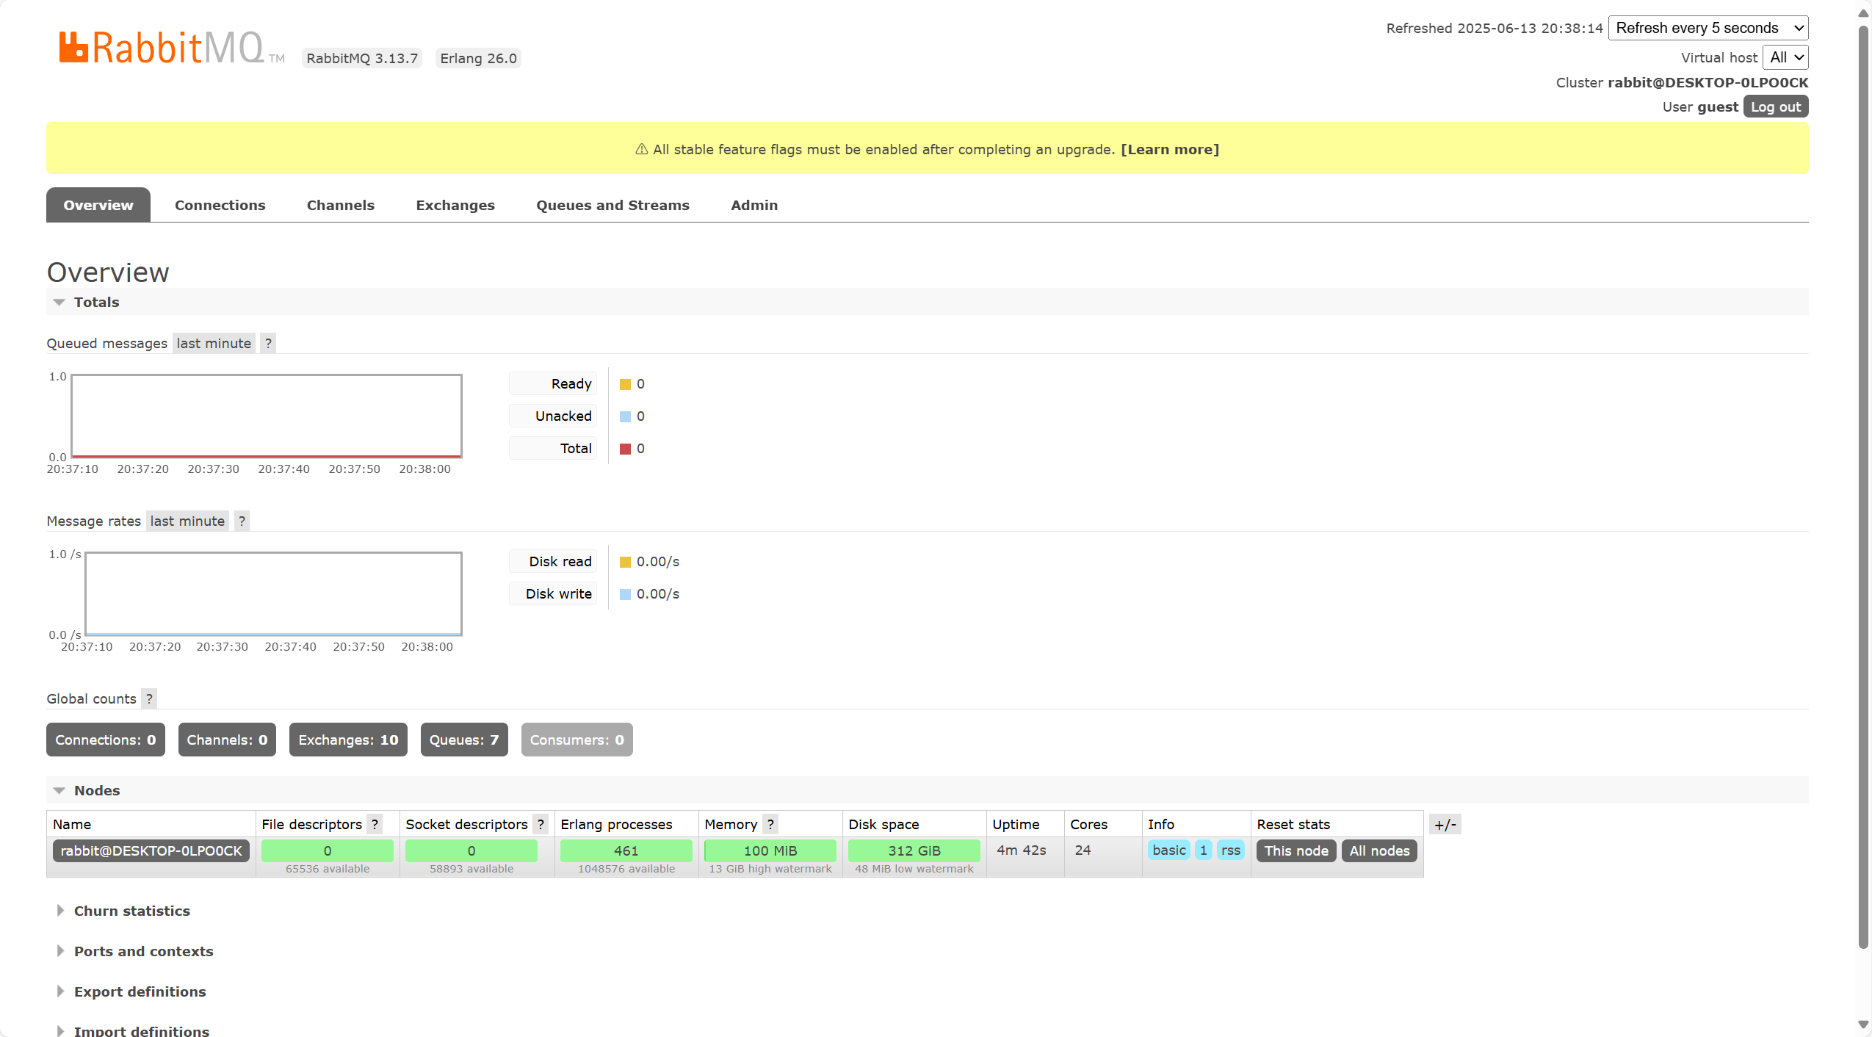Click the +/- columns toggle icon
The image size is (1872, 1037).
(1445, 824)
